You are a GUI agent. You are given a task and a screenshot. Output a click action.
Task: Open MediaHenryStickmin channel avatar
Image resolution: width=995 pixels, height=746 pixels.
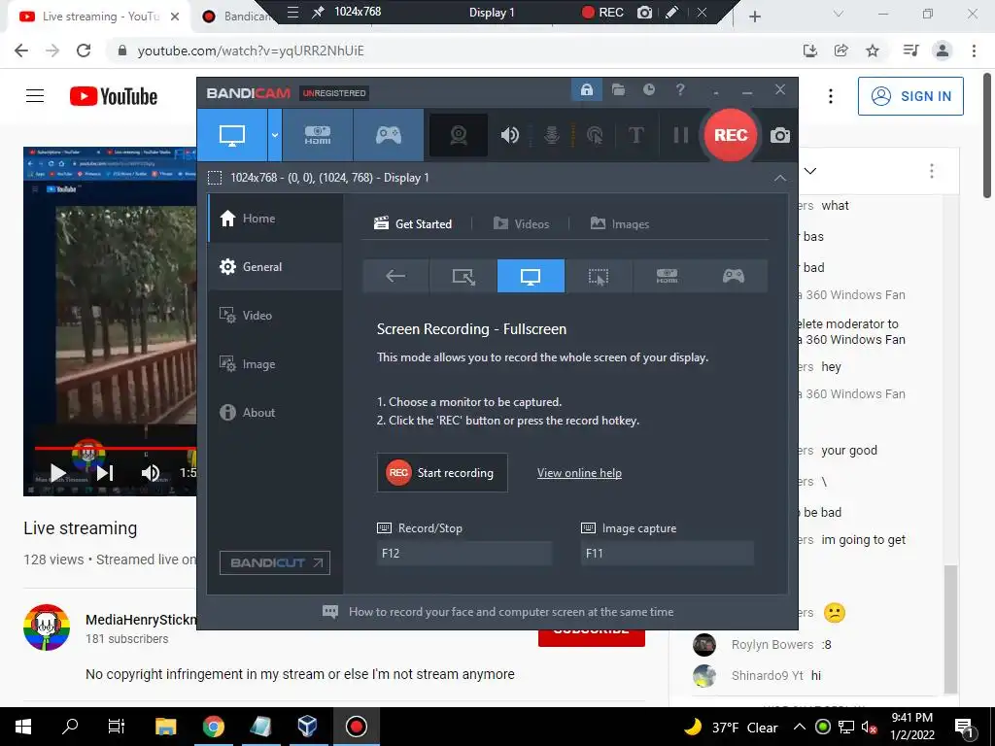pyautogui.click(x=47, y=627)
